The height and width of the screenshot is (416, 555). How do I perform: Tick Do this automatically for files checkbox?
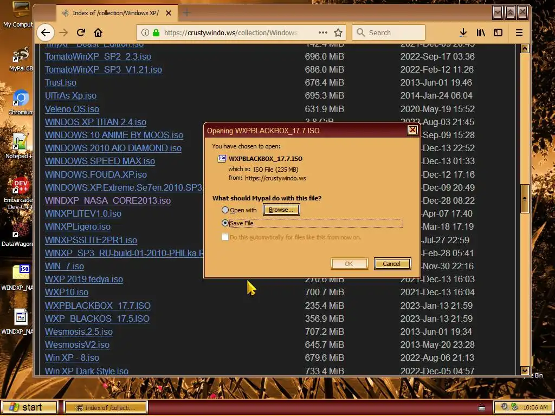(225, 237)
